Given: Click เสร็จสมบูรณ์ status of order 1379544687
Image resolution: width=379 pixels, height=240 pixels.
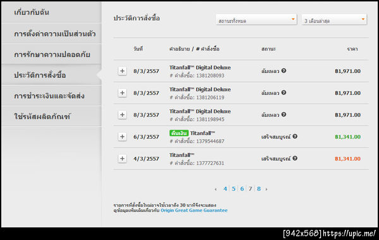Looking at the screenshot, I should point(276,137).
